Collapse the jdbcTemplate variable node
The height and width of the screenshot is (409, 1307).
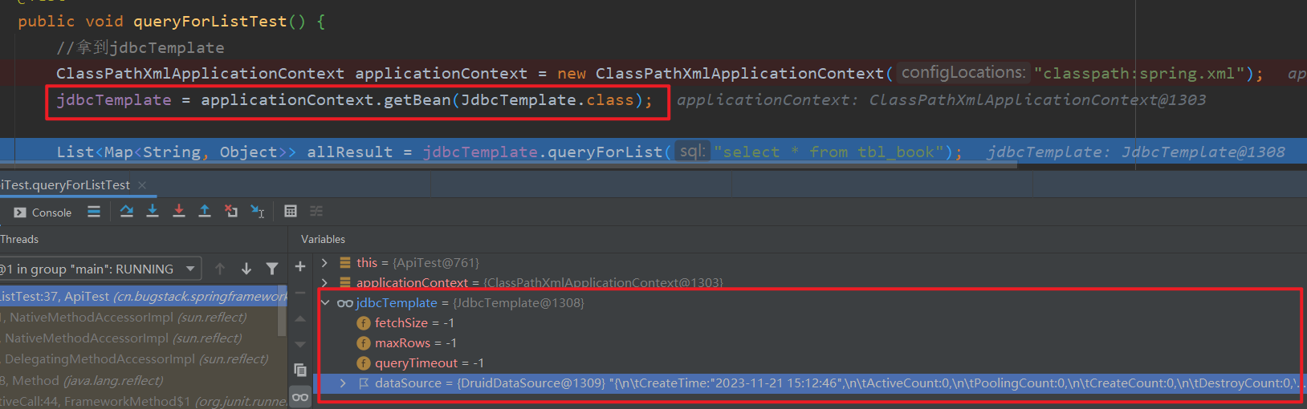click(325, 302)
